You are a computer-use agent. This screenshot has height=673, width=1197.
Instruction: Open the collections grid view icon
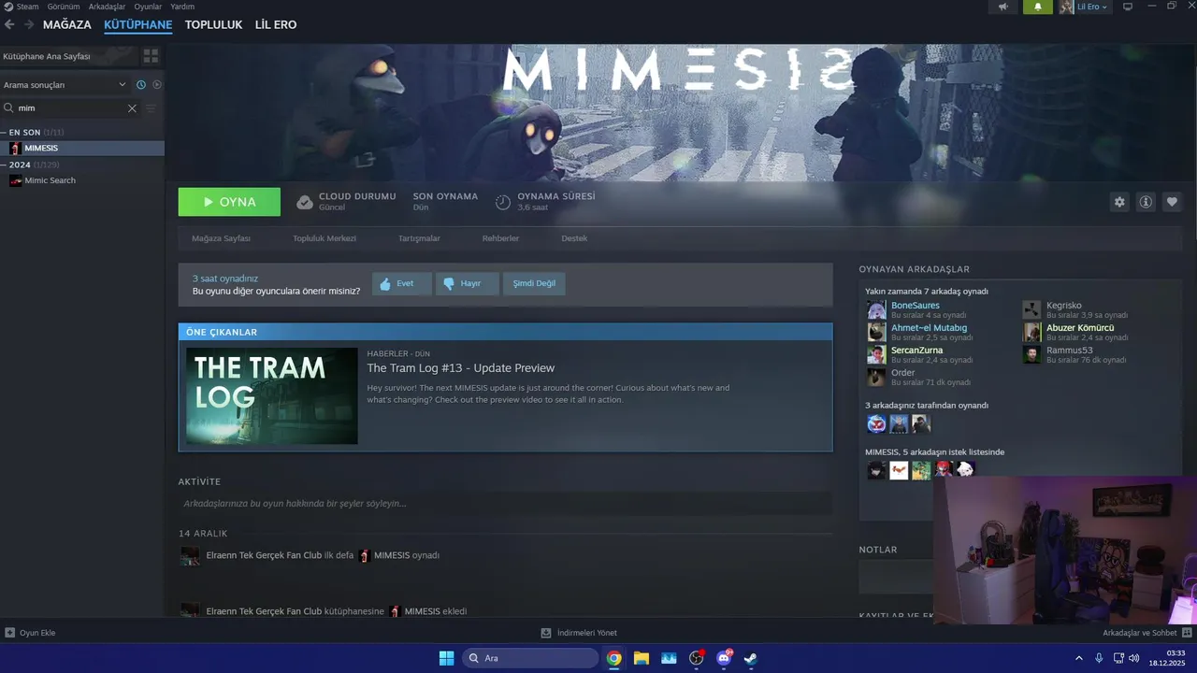click(x=151, y=56)
